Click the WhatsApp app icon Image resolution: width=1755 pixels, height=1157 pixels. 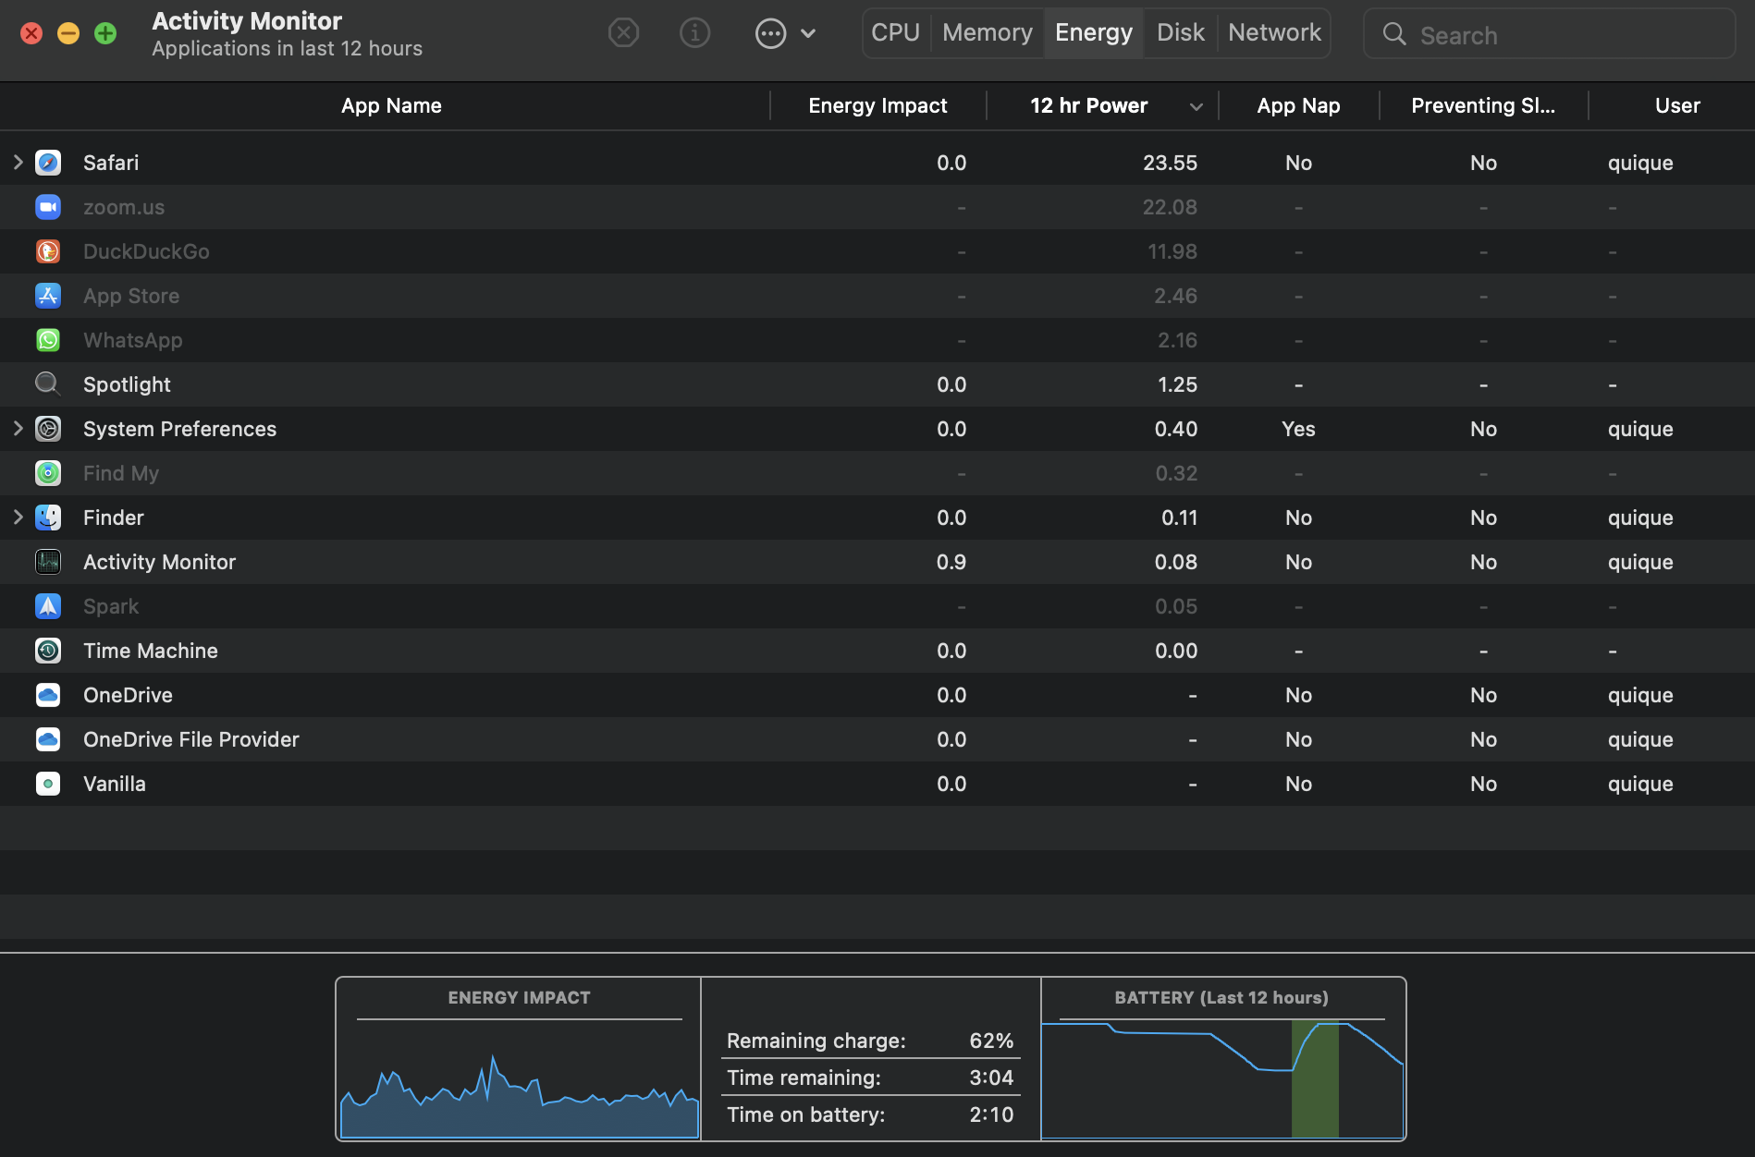48,340
